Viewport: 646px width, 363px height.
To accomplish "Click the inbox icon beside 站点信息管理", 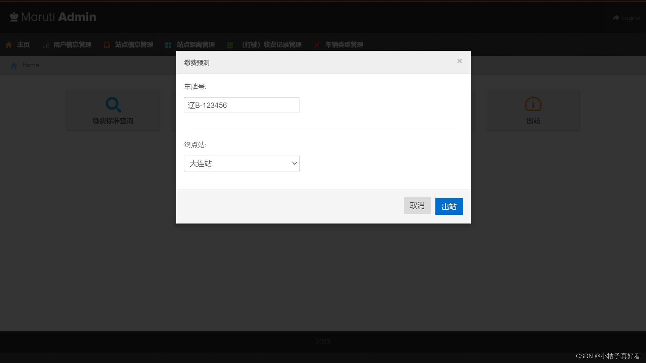I will (x=107, y=45).
